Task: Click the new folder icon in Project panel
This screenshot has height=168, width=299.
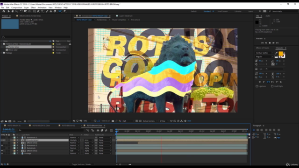Action: pos(6,121)
